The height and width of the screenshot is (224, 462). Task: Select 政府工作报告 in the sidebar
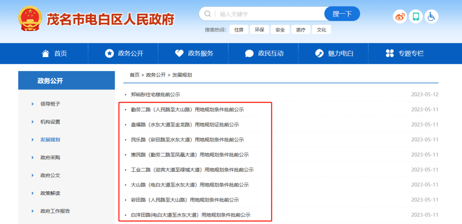pyautogui.click(x=55, y=211)
